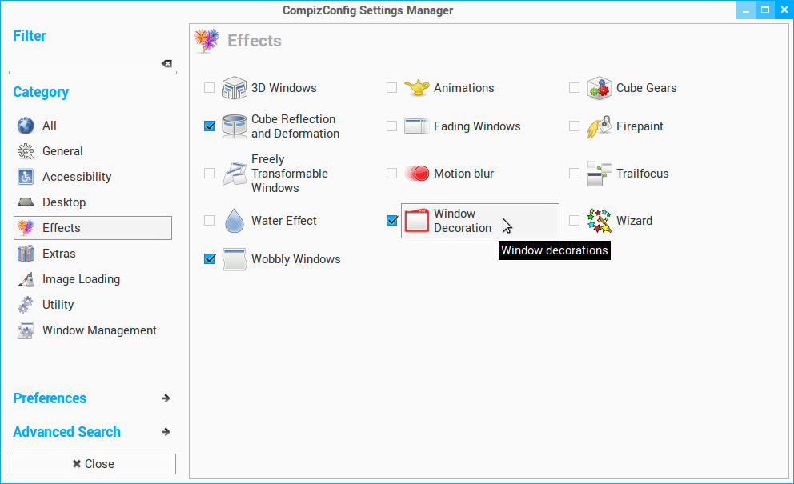Disable the Wobbly Windows checkbox
Image resolution: width=794 pixels, height=484 pixels.
pos(210,259)
